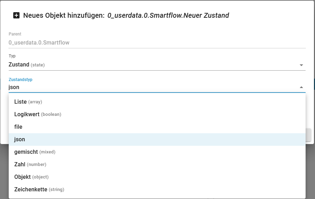315x199 pixels.
Task: Click the Zustandstyp field showing json
Action: tap(153, 87)
